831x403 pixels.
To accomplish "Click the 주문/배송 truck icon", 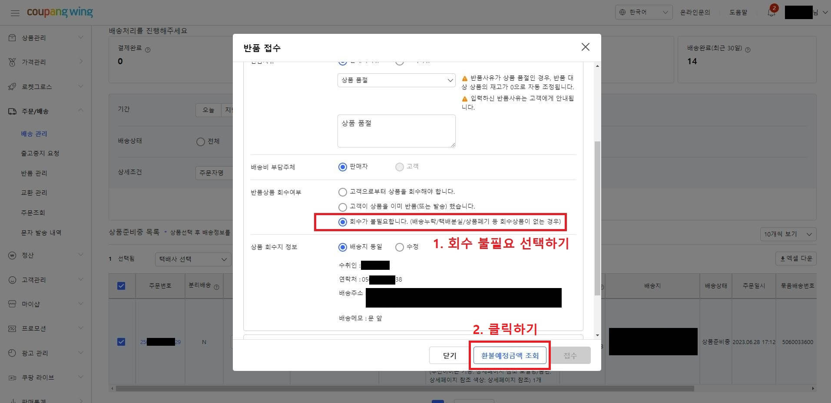I will pos(13,111).
